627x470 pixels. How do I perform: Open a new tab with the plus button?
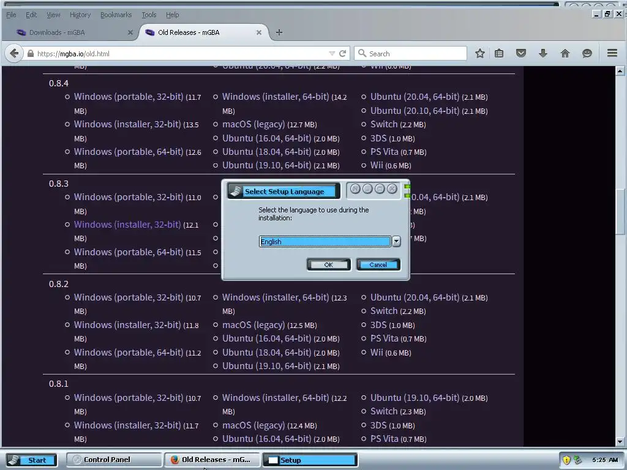coord(279,32)
